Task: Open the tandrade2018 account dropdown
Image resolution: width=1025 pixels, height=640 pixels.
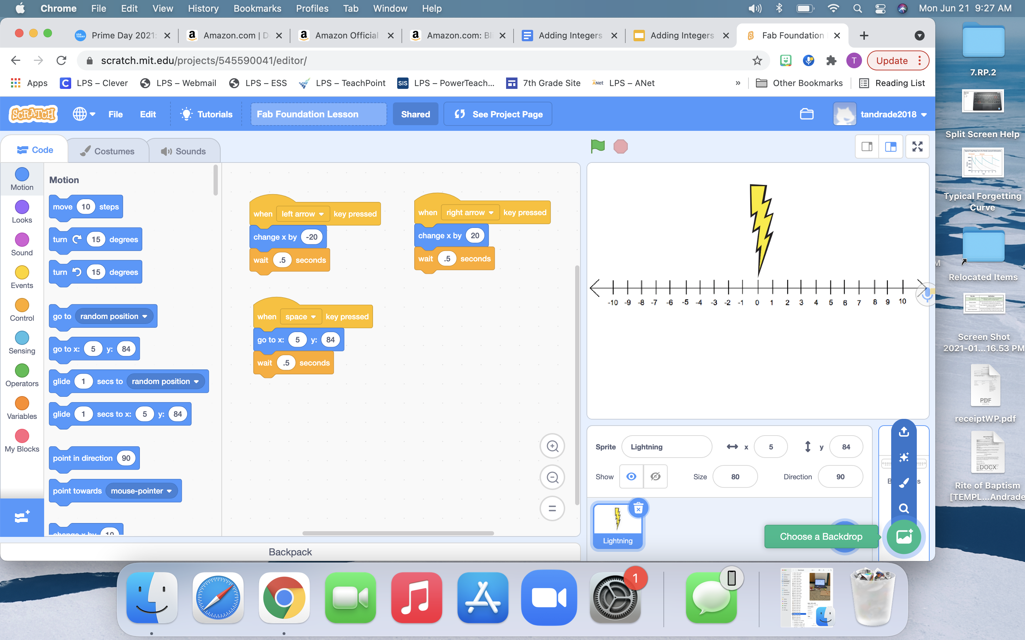Action: click(x=881, y=114)
